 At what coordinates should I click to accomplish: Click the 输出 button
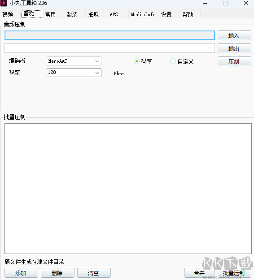click(234, 48)
